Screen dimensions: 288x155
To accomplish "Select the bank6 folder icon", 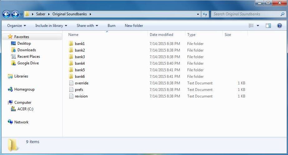I will click(71, 77).
